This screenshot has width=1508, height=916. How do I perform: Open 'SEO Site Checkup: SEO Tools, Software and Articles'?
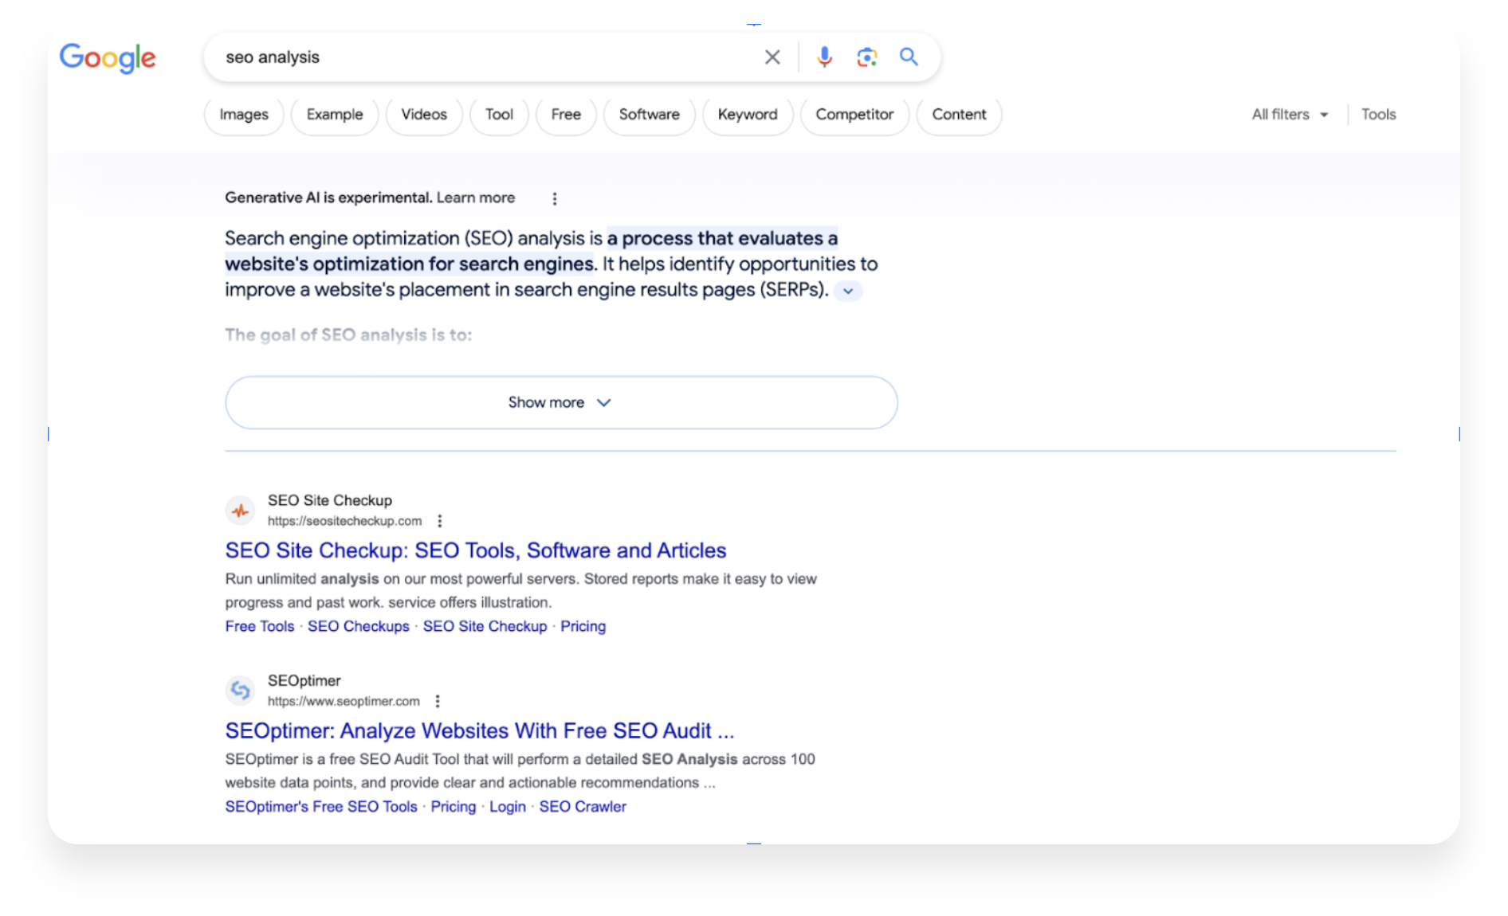coord(476,550)
